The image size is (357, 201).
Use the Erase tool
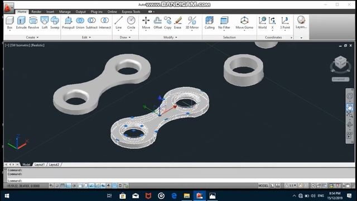point(177,22)
